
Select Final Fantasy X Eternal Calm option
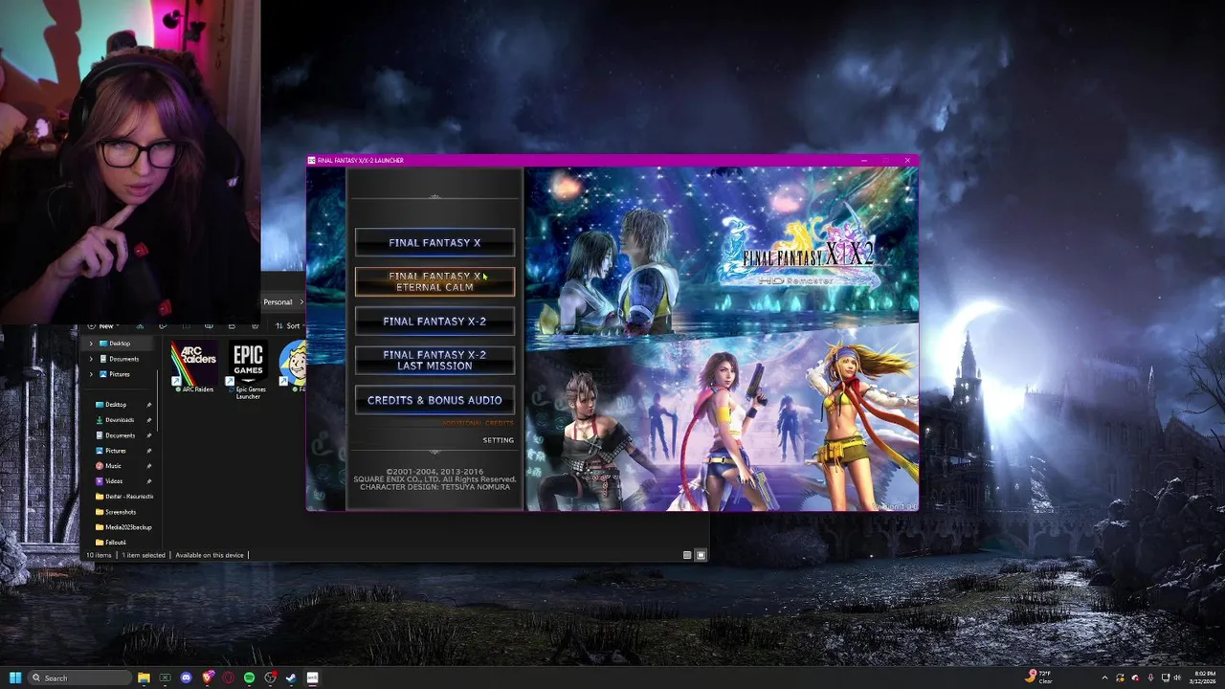pyautogui.click(x=434, y=281)
